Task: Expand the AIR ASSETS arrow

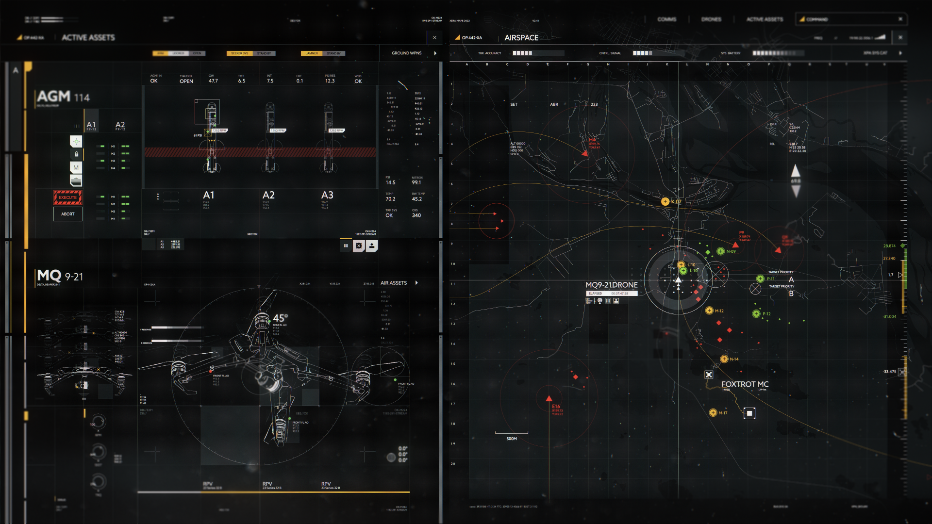Action: coord(416,283)
